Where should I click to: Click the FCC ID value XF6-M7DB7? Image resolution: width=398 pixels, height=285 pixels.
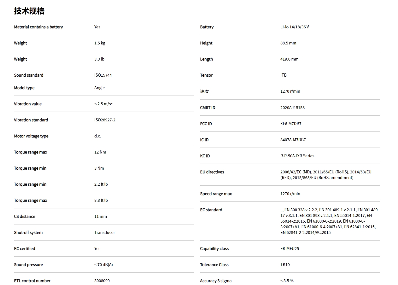[x=291, y=124]
